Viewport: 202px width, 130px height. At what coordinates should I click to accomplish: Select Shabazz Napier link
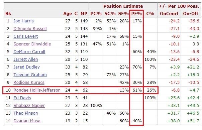29,106
